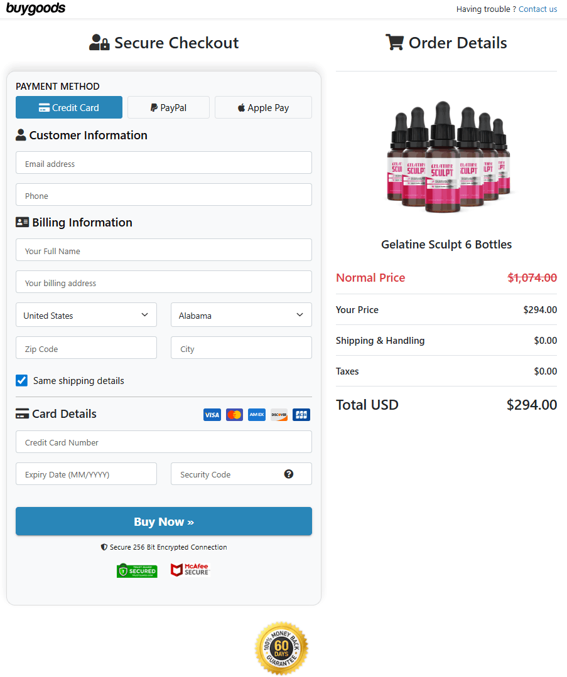567x677 pixels.
Task: Focus the Email address field
Action: (164, 163)
